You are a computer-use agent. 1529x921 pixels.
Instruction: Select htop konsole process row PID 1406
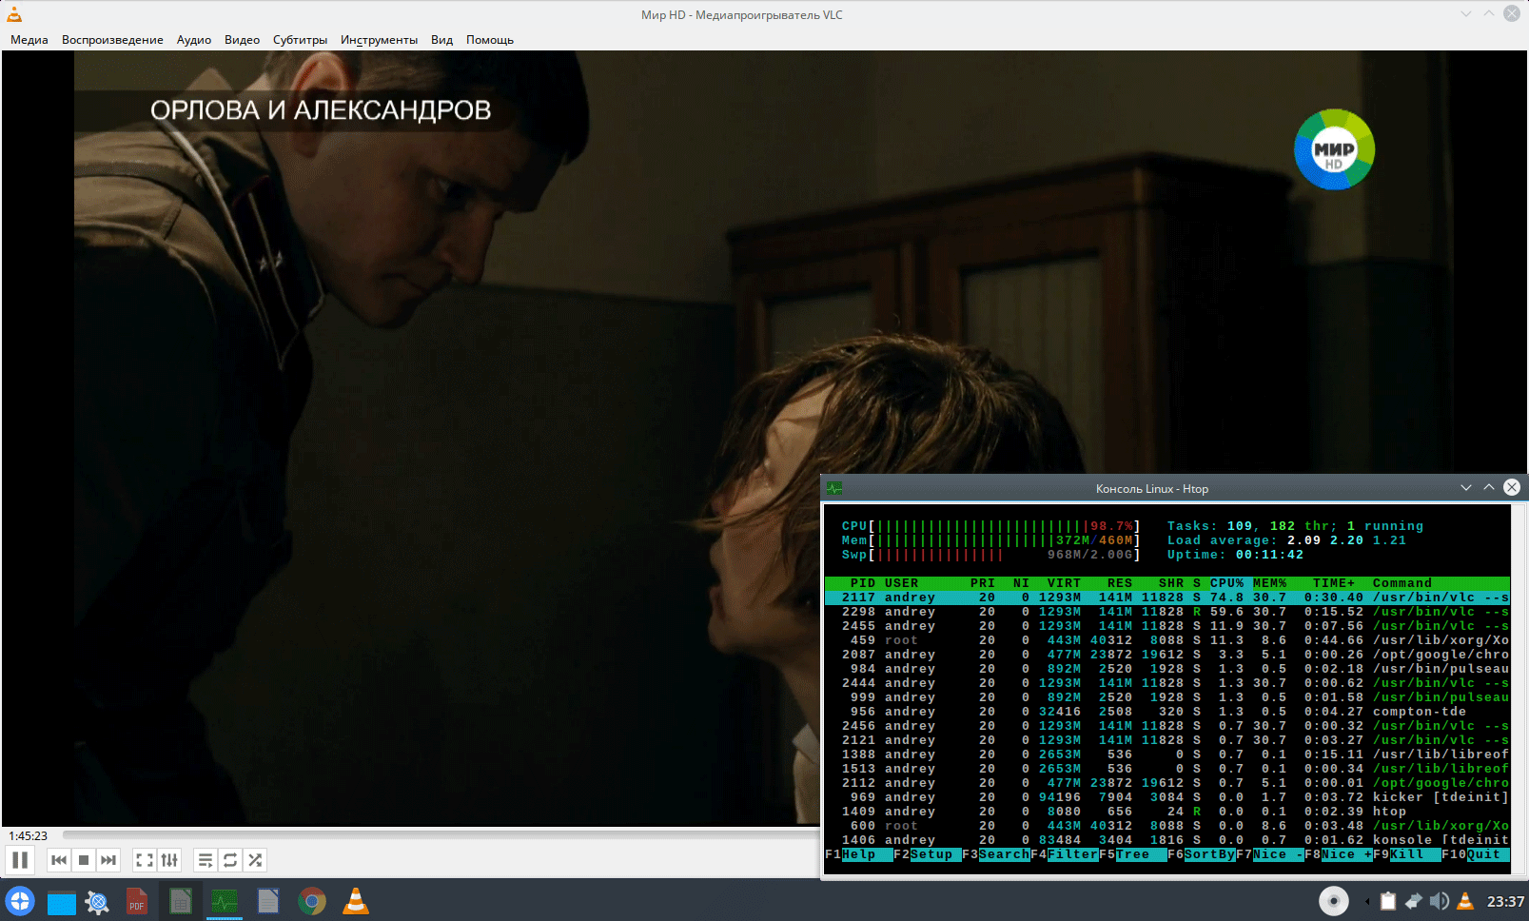click(x=1167, y=840)
